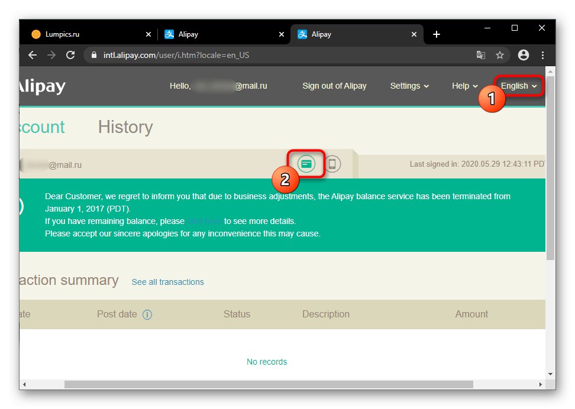
Task: Click the scroll down arrow
Action: tap(550, 374)
